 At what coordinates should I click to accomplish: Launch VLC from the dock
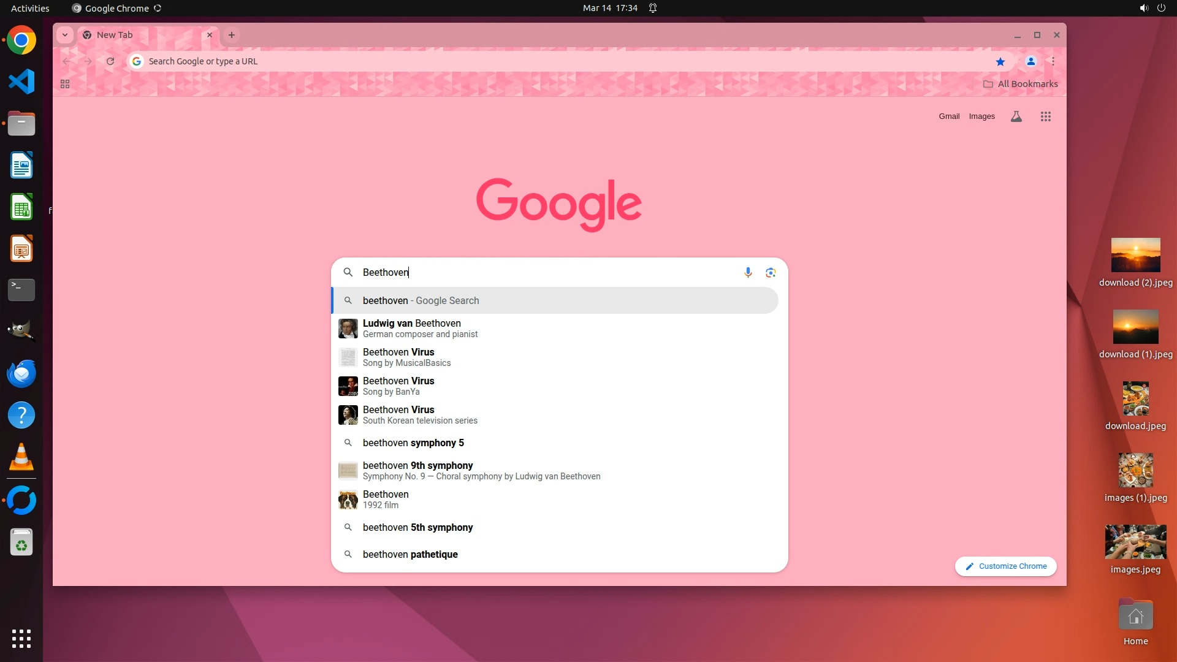[x=21, y=457]
